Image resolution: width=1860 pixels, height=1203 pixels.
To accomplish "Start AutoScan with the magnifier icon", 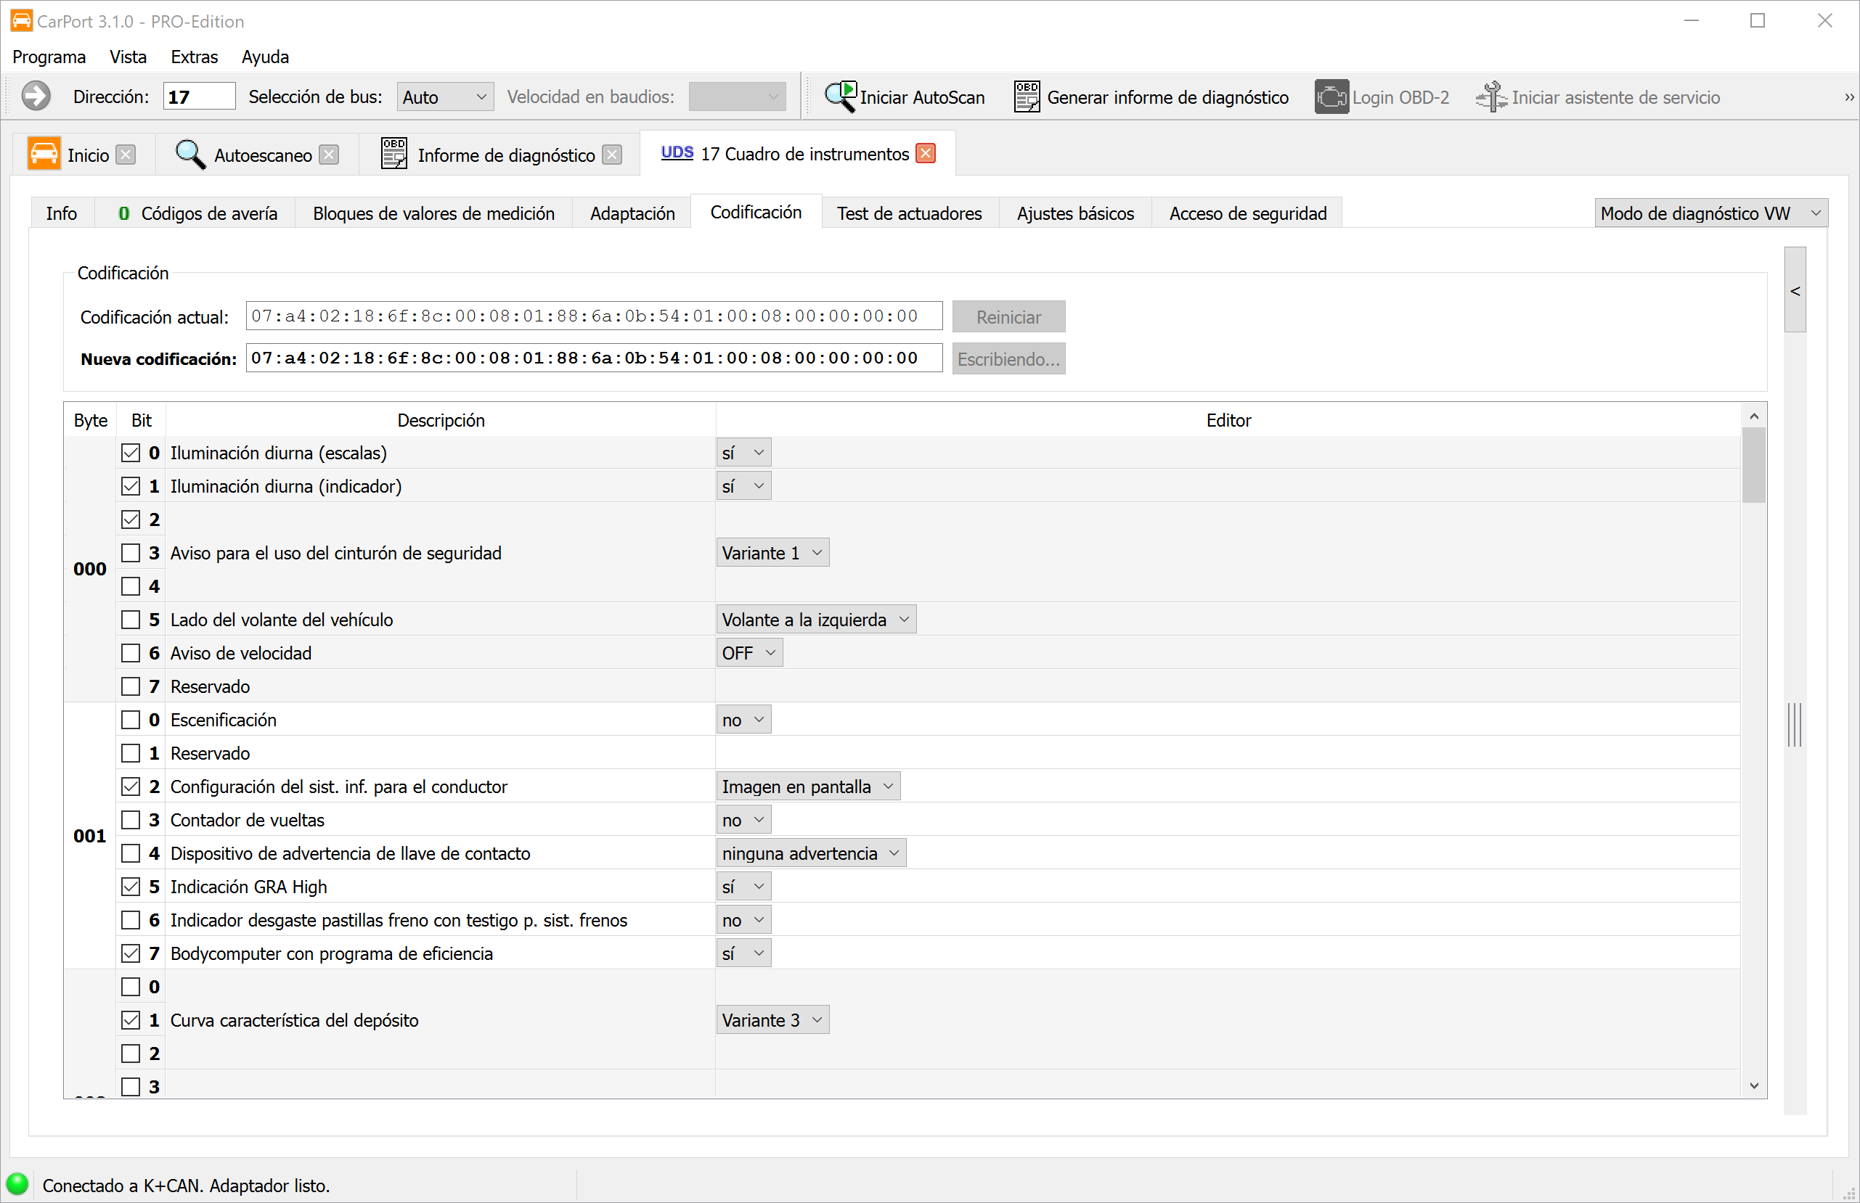I will click(841, 97).
